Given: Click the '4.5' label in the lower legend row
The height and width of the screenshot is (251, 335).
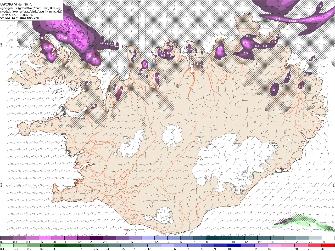Looking at the screenshot, I should (x=149, y=249).
